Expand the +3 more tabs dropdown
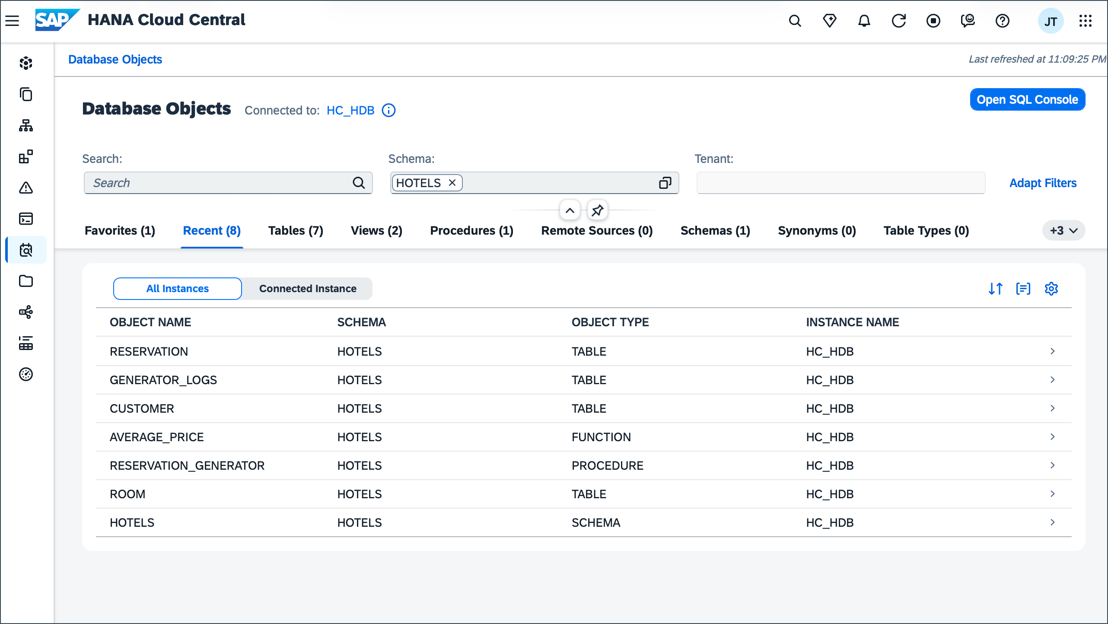Screen dimensions: 1108x624 click(1063, 231)
